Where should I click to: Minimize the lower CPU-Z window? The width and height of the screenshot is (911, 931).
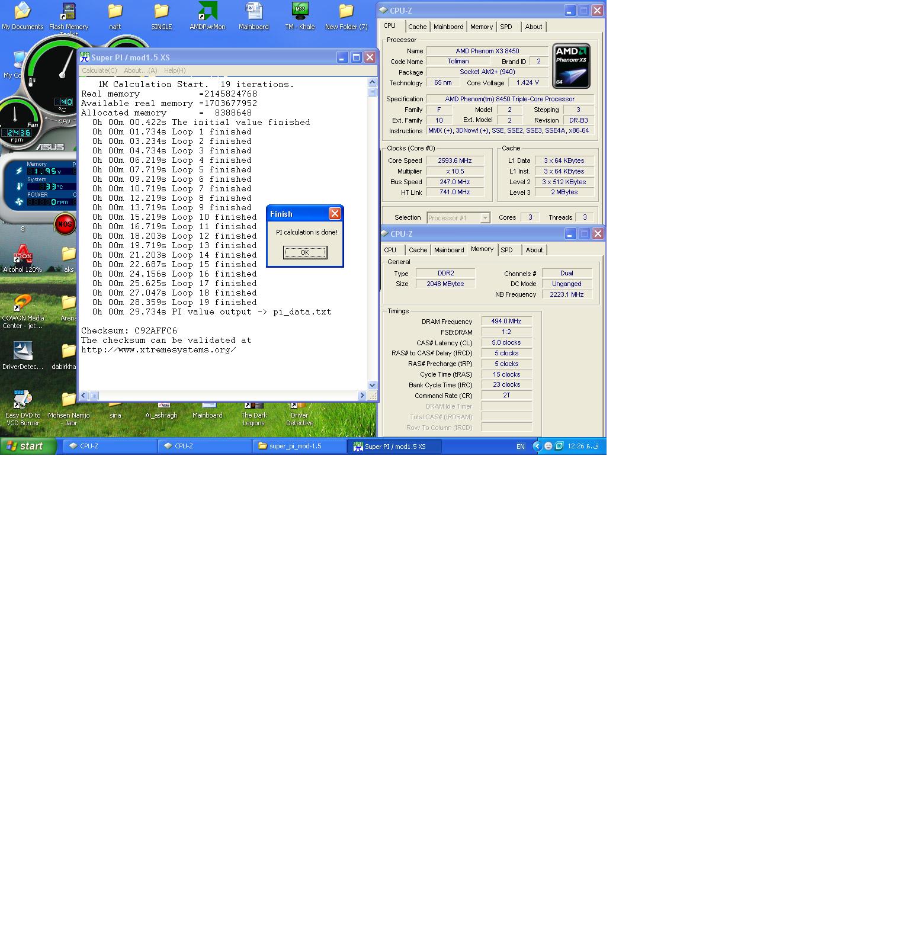pyautogui.click(x=570, y=234)
